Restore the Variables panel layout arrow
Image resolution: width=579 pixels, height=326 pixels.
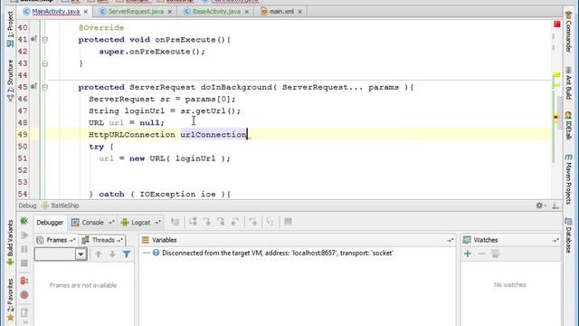coord(450,241)
